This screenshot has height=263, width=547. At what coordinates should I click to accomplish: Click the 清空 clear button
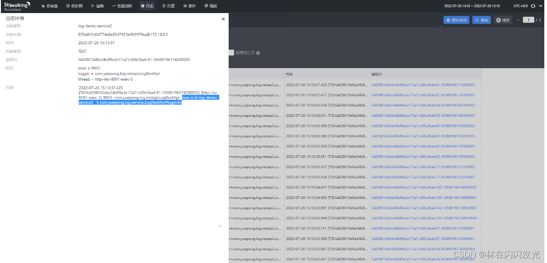tap(503, 20)
